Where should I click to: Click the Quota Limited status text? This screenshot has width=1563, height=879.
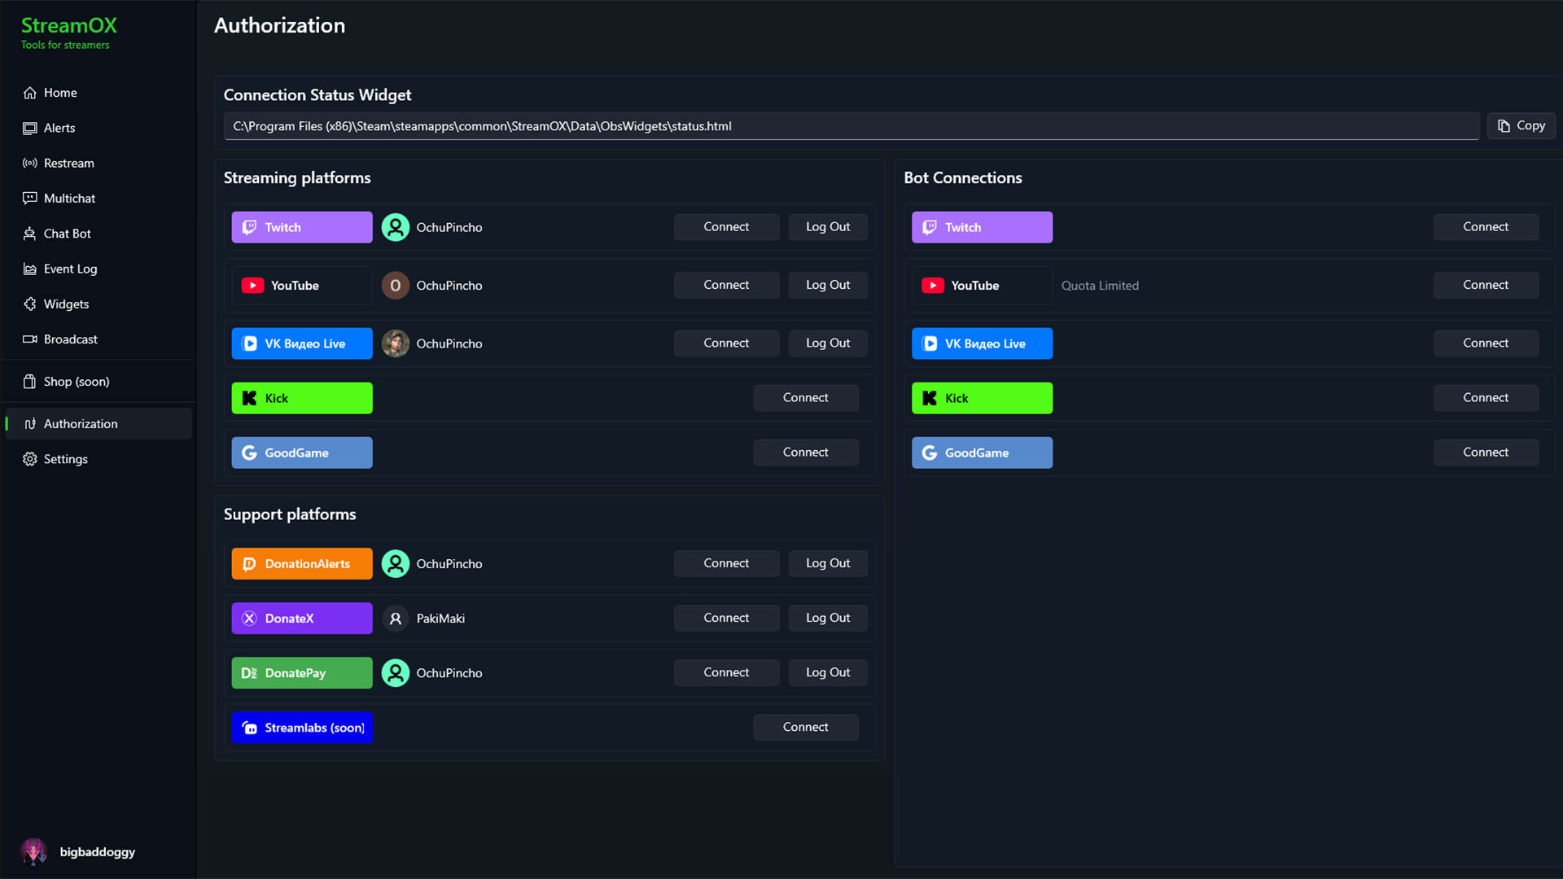1100,286
